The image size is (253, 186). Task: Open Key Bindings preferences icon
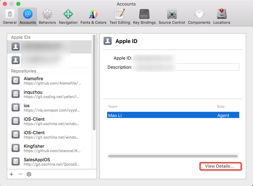coord(144,14)
